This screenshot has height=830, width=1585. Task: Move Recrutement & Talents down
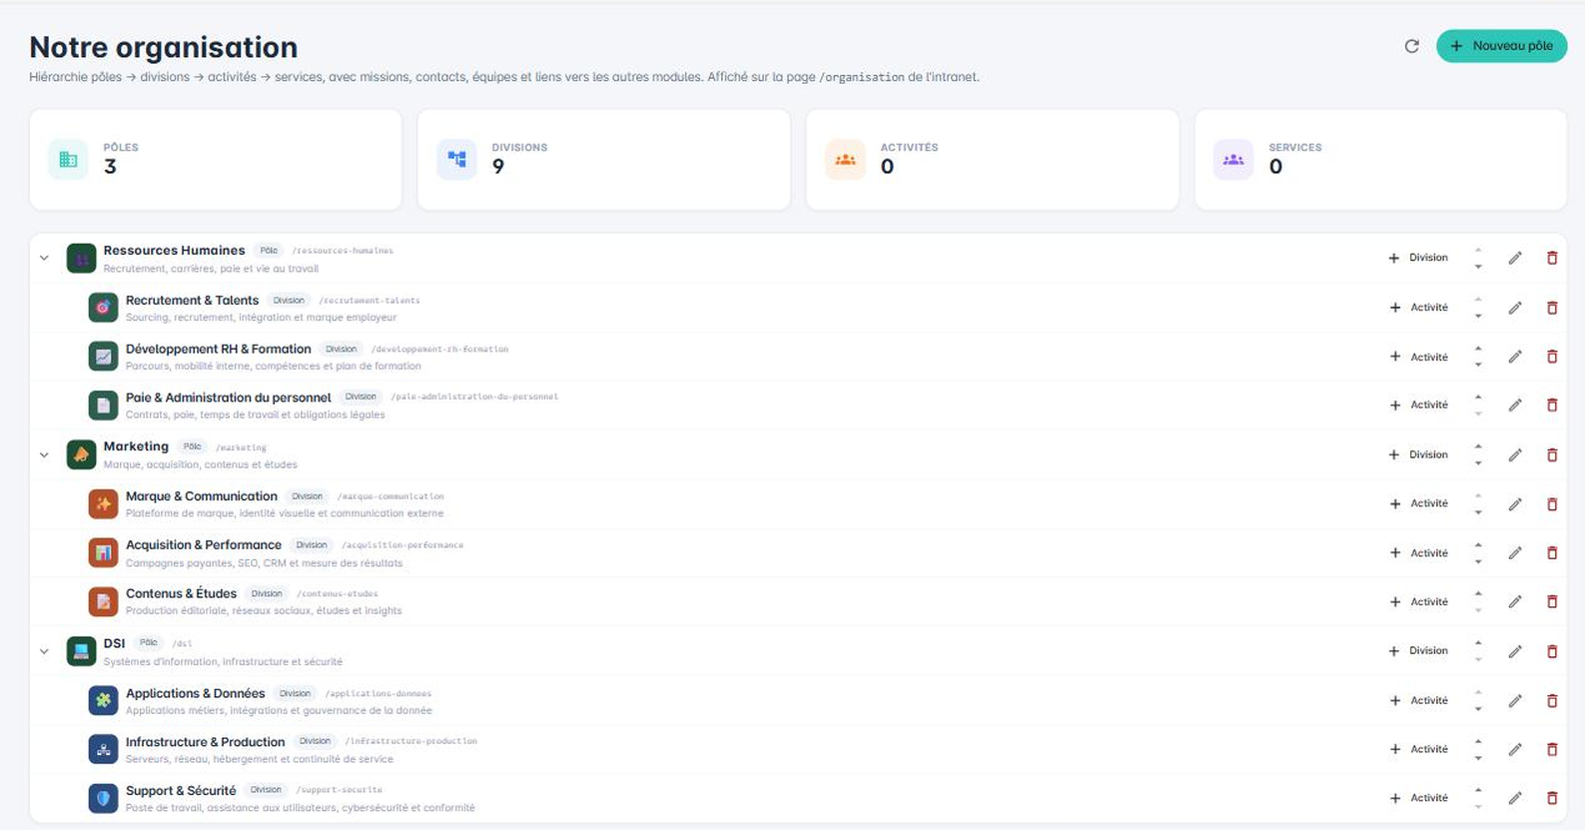1478,317
